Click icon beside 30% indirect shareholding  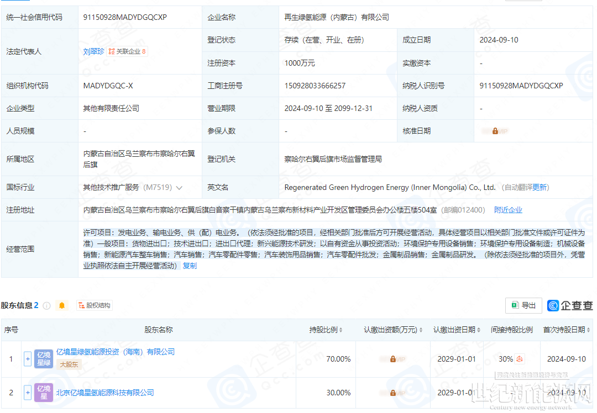520,359
